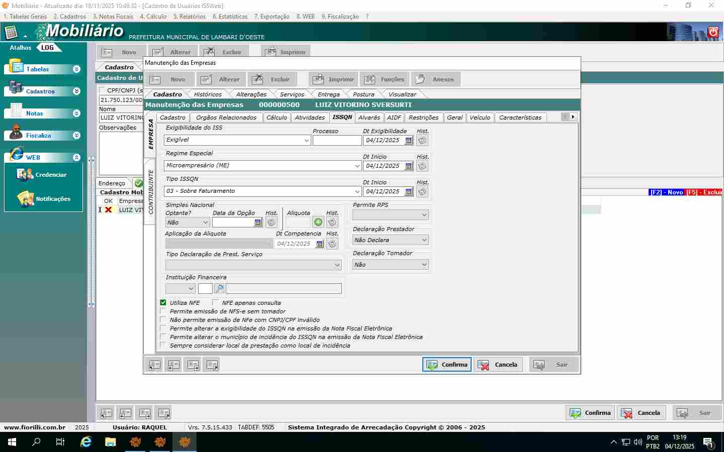Enable NFE apenas consulta checkbox
The height and width of the screenshot is (452, 724).
pyautogui.click(x=215, y=302)
